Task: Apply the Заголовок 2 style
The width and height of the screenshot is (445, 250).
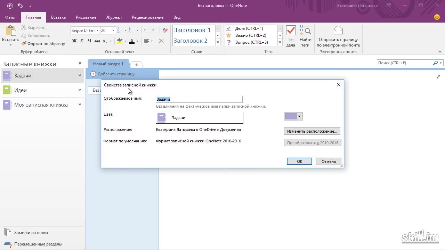Action: tap(191, 41)
